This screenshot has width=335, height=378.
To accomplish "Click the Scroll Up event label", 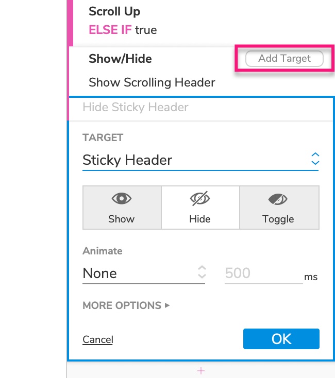I will click(114, 11).
